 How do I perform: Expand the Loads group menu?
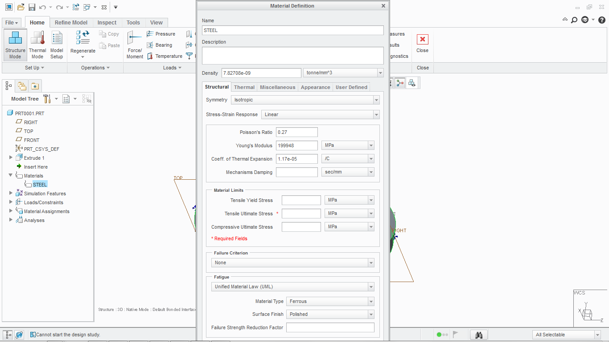pos(172,68)
